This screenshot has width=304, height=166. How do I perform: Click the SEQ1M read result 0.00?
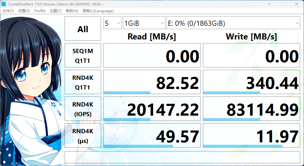click(152, 56)
